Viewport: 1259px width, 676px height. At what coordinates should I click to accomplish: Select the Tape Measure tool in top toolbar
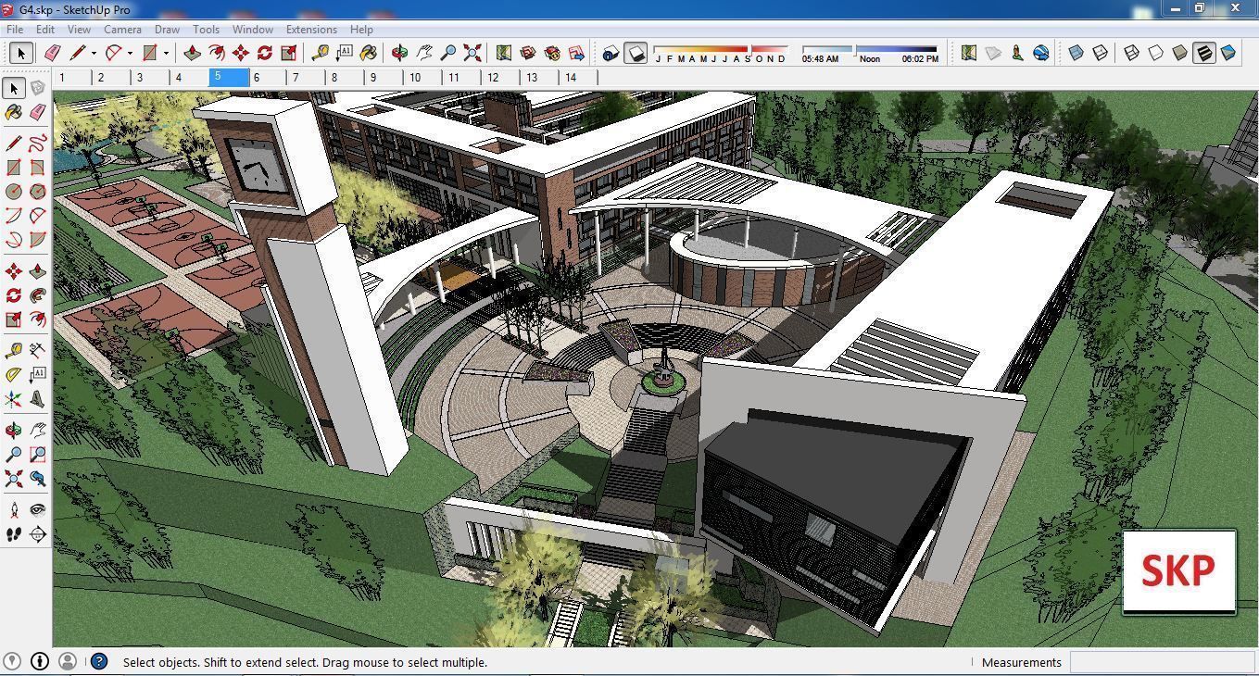tap(321, 53)
